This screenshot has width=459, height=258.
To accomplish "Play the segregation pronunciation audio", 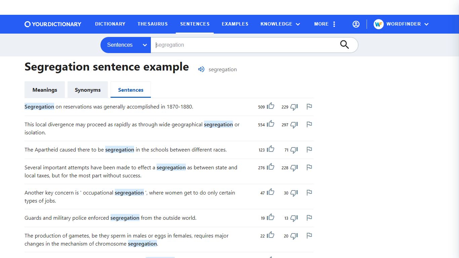I will click(x=201, y=70).
